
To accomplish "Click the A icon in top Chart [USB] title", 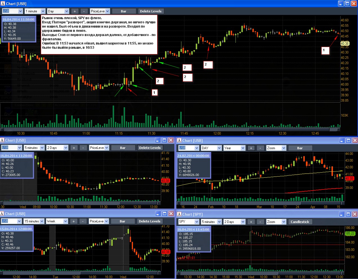I will pos(3,4).
